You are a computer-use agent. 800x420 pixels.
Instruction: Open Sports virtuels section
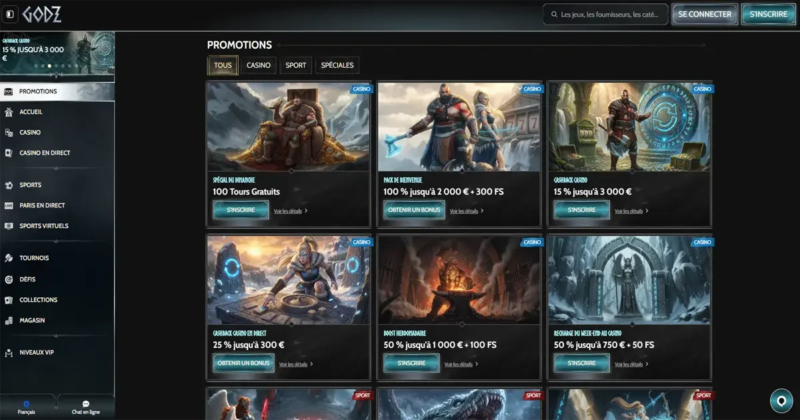tap(57, 226)
